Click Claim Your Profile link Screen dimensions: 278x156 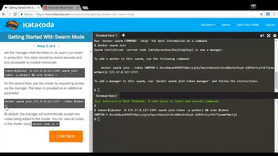248,25
